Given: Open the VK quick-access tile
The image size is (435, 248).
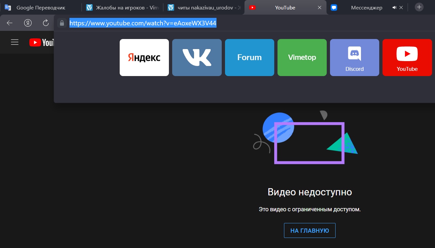Looking at the screenshot, I should click(197, 58).
